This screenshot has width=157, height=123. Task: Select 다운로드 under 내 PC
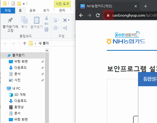click(x=21, y=101)
